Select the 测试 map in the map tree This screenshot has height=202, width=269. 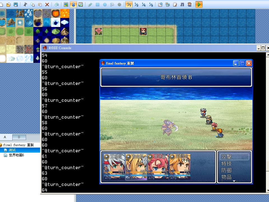(12, 150)
